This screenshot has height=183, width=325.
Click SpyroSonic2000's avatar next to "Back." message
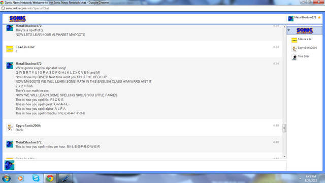(10, 128)
